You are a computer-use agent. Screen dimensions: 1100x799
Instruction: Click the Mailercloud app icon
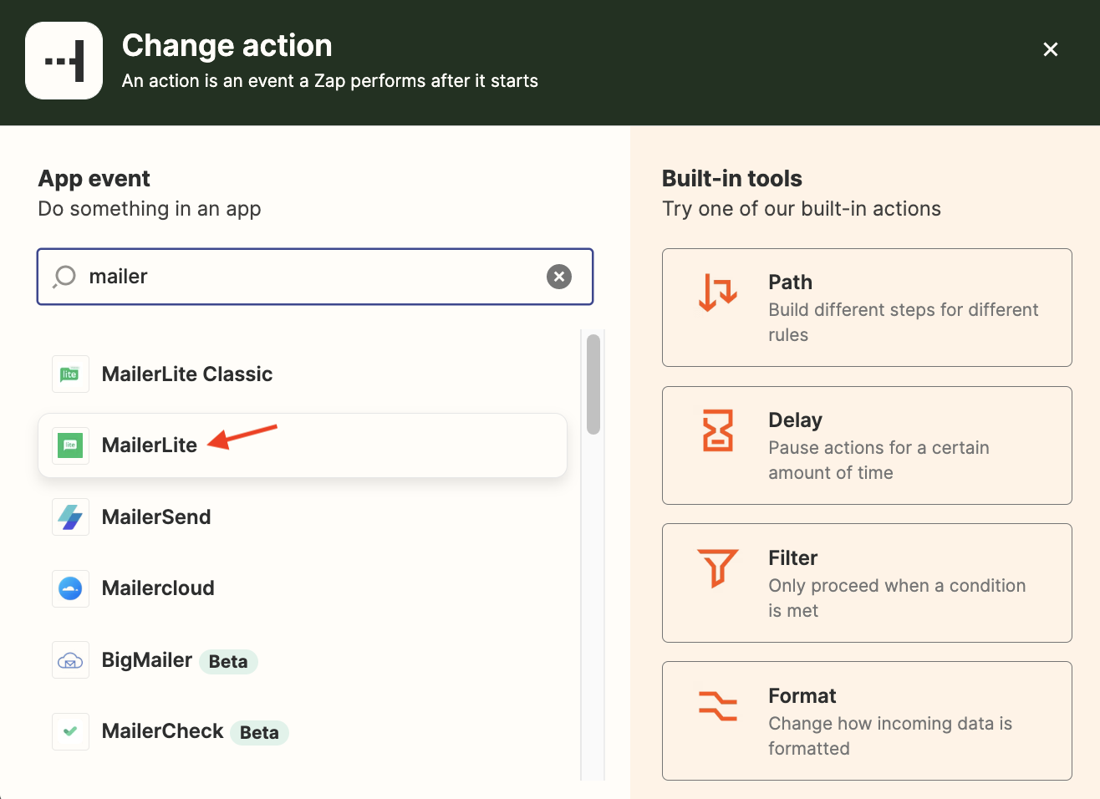click(x=70, y=588)
